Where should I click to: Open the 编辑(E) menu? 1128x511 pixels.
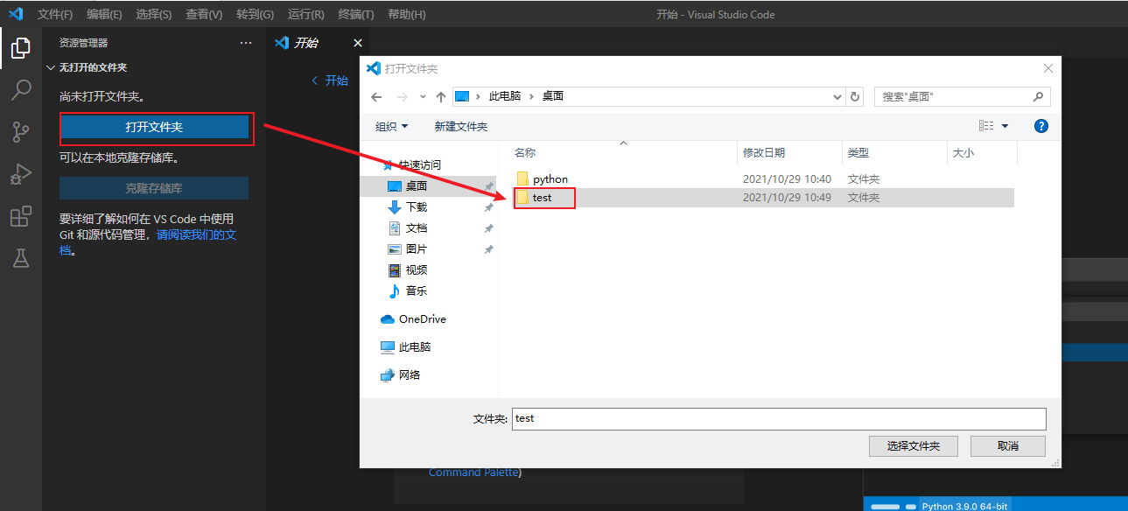[105, 15]
